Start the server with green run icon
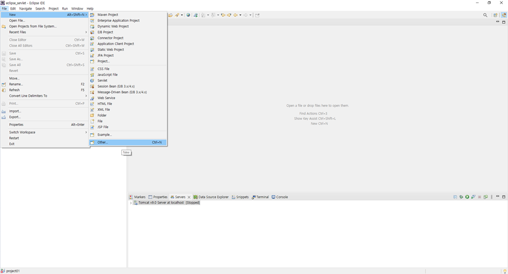The height and width of the screenshot is (274, 508). point(467,197)
